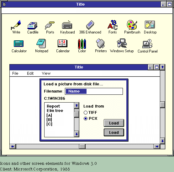Click the lower Load button with bold border
The image size is (174, 172).
[114, 132]
